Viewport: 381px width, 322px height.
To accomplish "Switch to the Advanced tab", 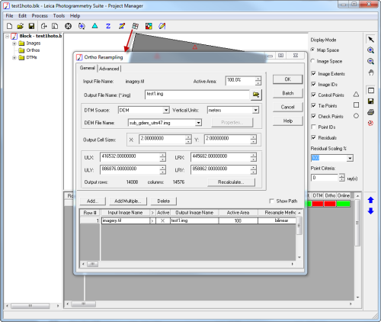I will (x=109, y=69).
